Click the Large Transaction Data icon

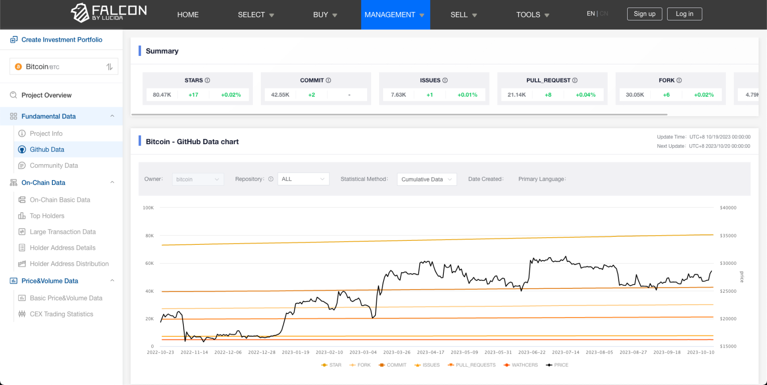click(22, 232)
